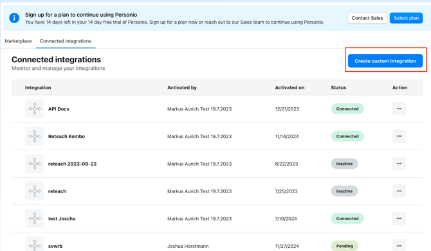
Task: Click Create custom integration
Action: coord(385,61)
